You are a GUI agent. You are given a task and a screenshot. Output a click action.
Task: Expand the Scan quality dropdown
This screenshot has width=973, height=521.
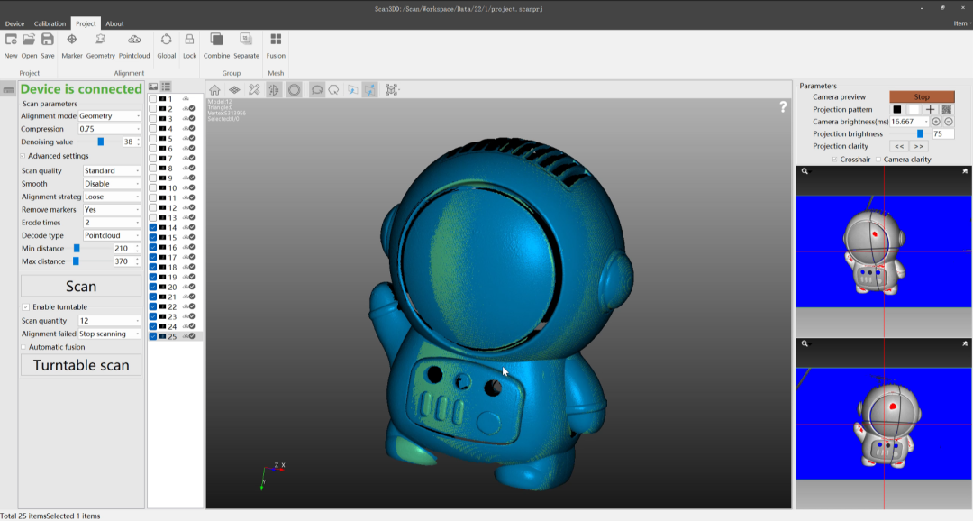point(112,170)
